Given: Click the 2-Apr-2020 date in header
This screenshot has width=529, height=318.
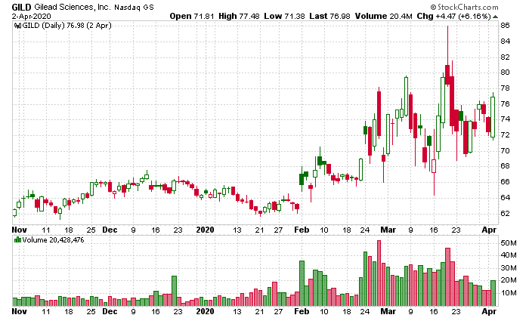Looking at the screenshot, I should (x=32, y=16).
